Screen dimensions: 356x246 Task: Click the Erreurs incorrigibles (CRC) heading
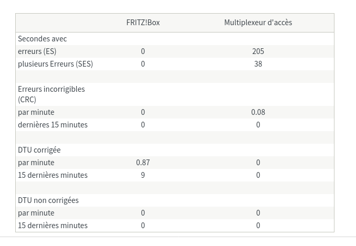click(51, 94)
